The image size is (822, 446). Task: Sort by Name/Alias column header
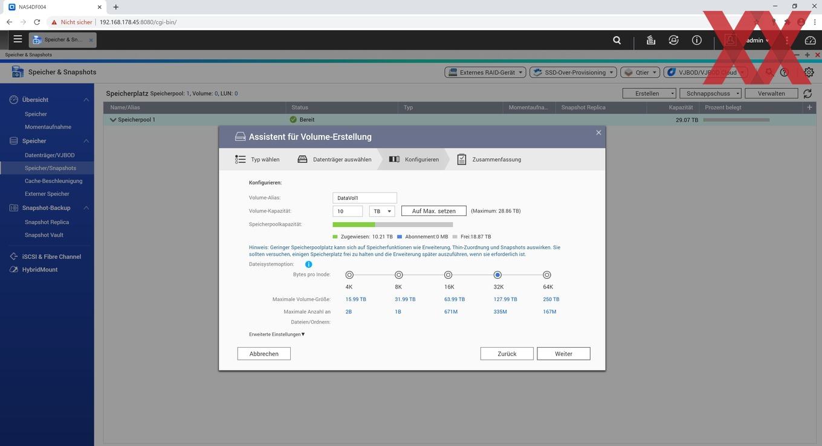[x=195, y=107]
